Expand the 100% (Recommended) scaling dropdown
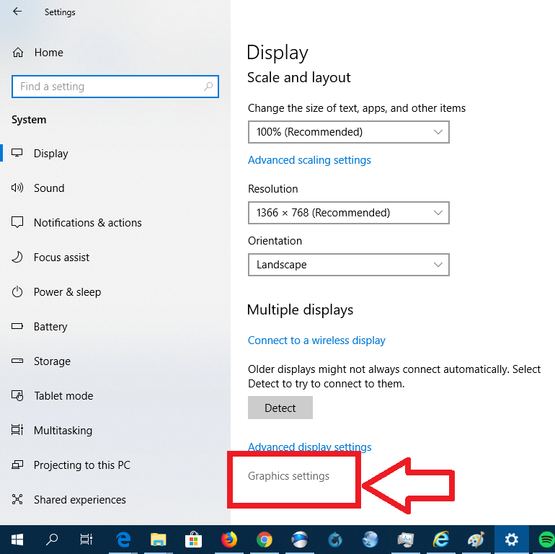Viewport: 555px width, 554px height. pos(349,132)
